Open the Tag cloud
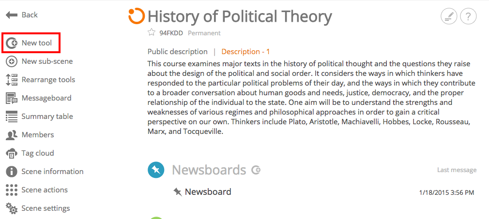489x219 pixels. coord(30,153)
